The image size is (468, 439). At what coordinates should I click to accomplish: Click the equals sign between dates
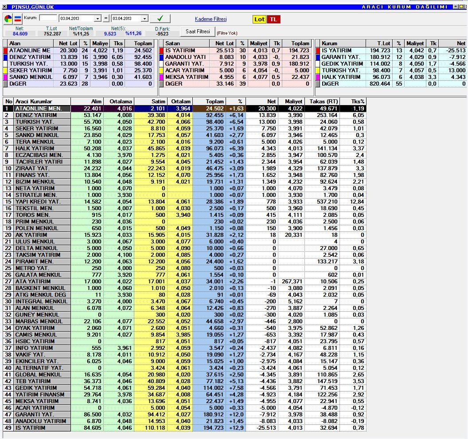pyautogui.click(x=105, y=19)
